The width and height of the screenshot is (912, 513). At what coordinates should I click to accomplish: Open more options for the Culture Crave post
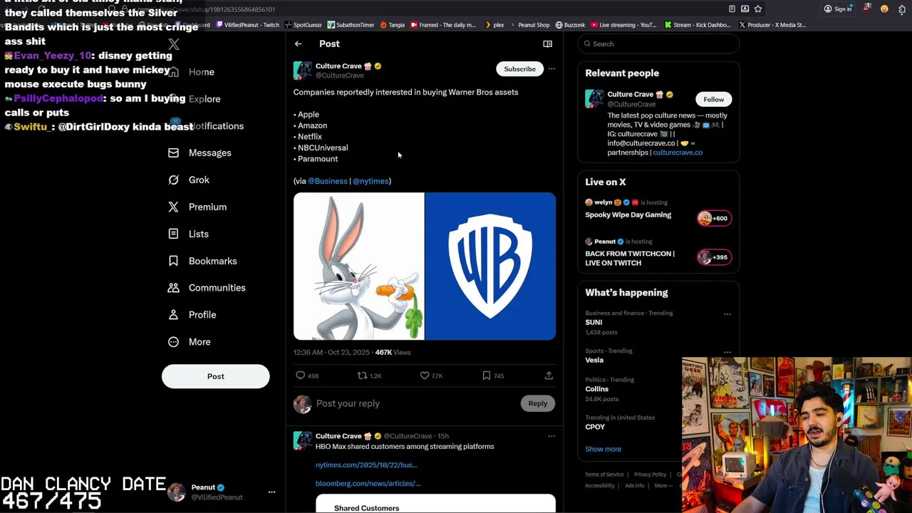pos(551,69)
